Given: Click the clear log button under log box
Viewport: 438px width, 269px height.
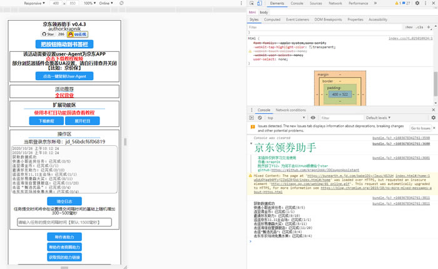Looking at the screenshot, I should click(x=64, y=201).
